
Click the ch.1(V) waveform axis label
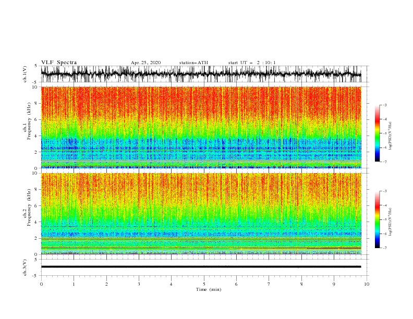[x=25, y=74]
